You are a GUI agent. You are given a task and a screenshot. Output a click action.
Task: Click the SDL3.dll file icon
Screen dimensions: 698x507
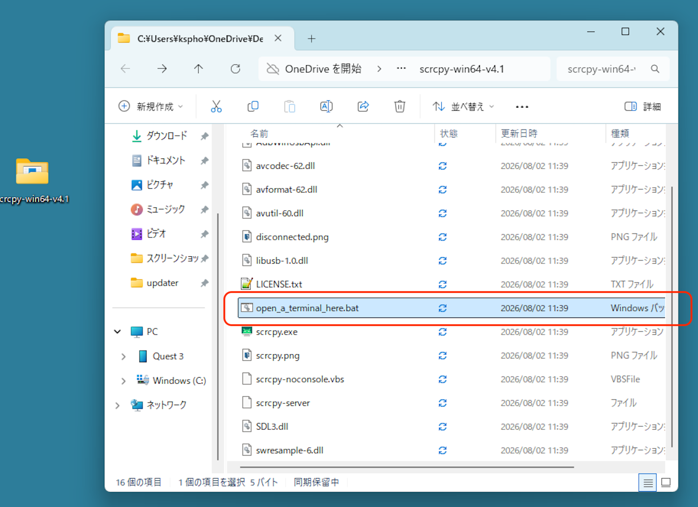click(x=247, y=426)
